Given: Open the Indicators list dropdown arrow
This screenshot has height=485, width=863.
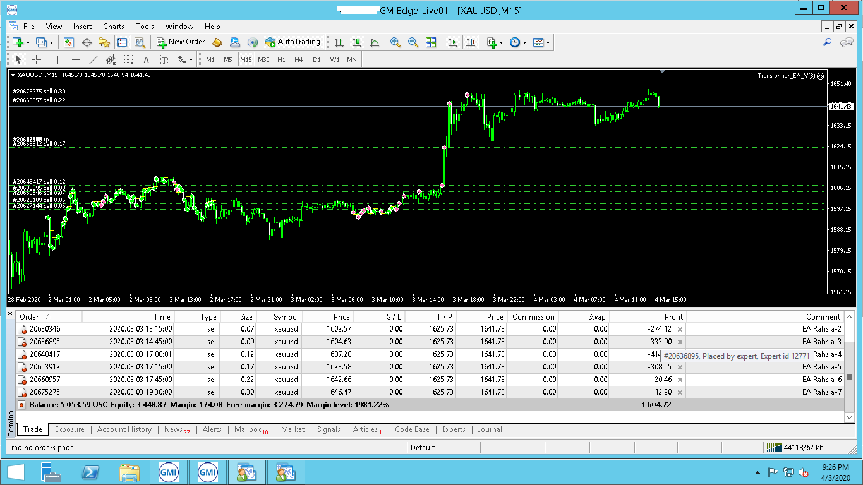Looking at the screenshot, I should point(501,42).
